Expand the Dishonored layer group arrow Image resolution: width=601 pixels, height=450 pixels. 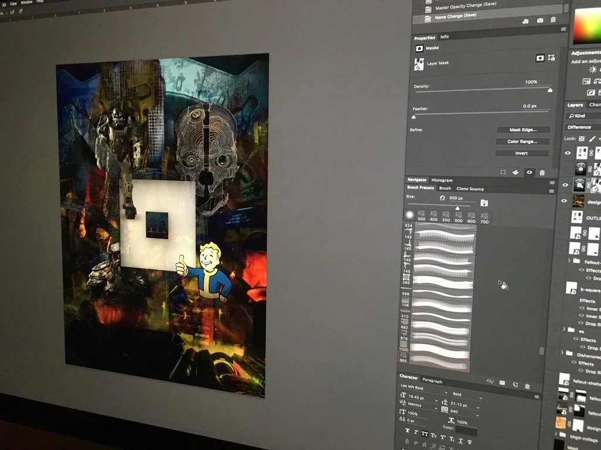point(562,352)
